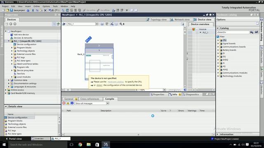Image resolution: width=264 pixels, height=148 pixels.
Task: Expand Program blocks tree node
Action: [12, 48]
